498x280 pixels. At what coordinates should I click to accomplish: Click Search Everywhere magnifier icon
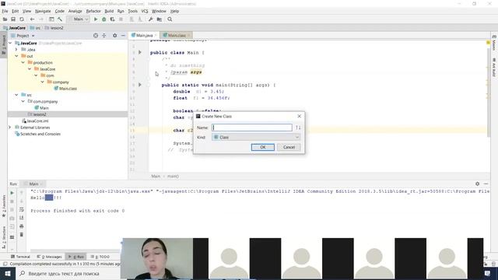tap(170, 19)
